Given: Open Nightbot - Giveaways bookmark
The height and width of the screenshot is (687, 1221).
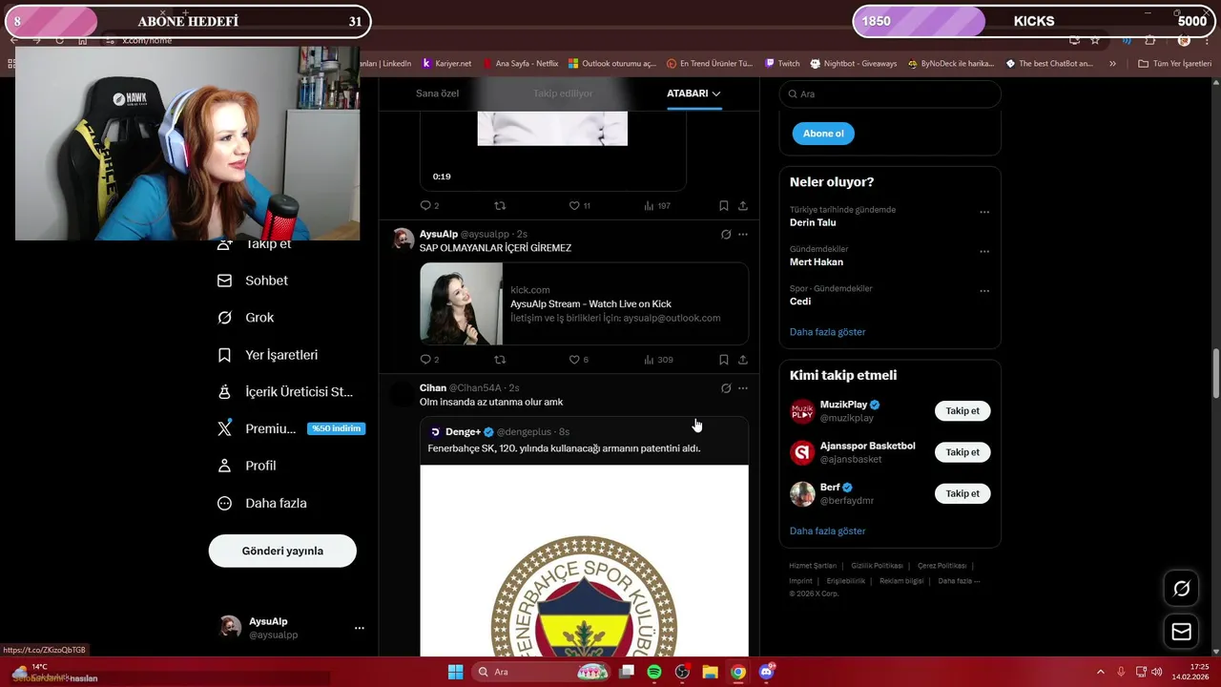Looking at the screenshot, I should pyautogui.click(x=854, y=64).
